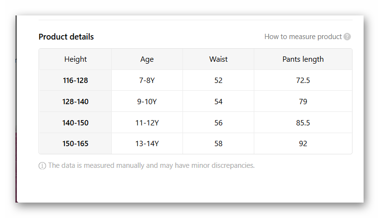The height and width of the screenshot is (218, 379).
Task: Click the 11-12Y age cell
Action: click(147, 123)
